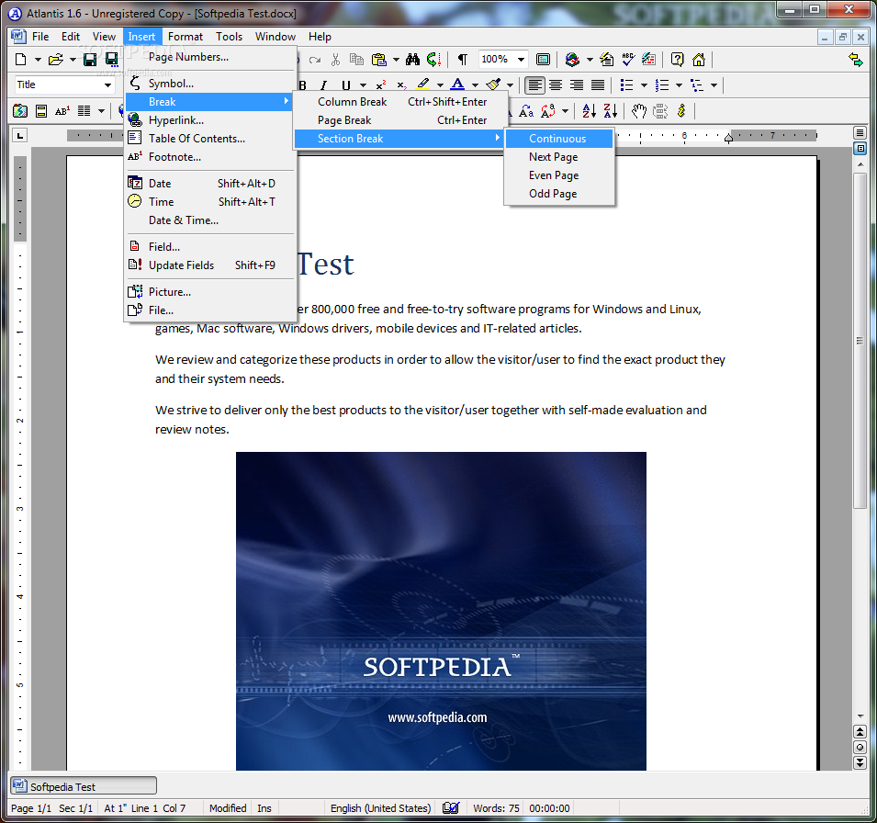This screenshot has height=823, width=877.
Task: Click the vertical scrollbar down arrow
Action: (x=860, y=716)
